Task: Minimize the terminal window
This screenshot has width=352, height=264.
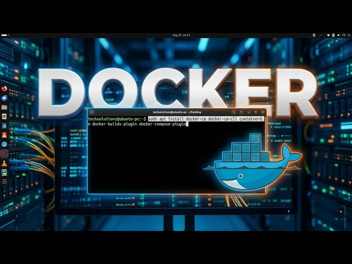Action: coord(249,112)
